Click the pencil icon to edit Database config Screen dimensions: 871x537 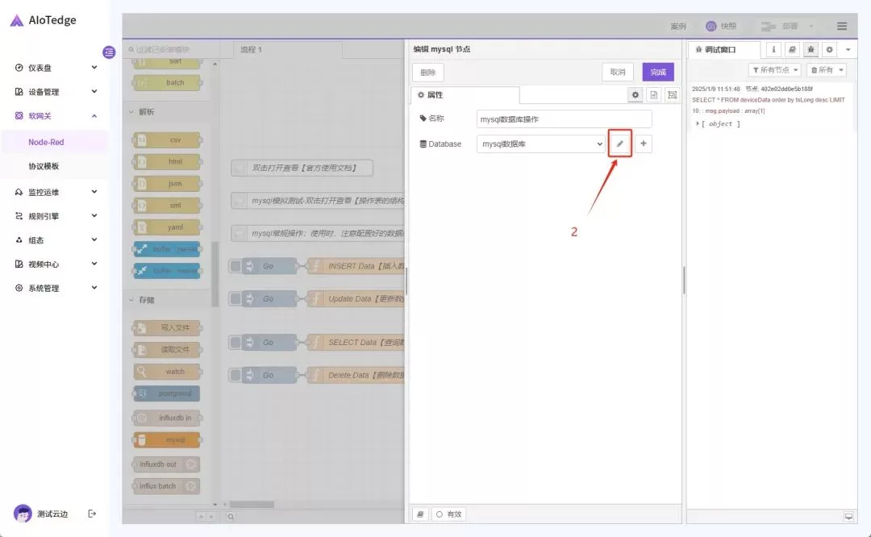pos(619,144)
